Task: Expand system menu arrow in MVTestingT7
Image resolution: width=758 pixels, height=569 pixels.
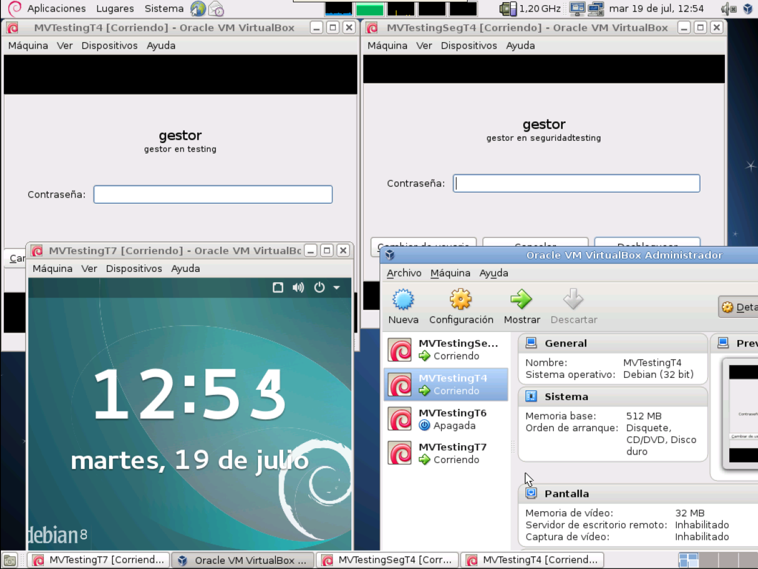Action: pyautogui.click(x=337, y=288)
